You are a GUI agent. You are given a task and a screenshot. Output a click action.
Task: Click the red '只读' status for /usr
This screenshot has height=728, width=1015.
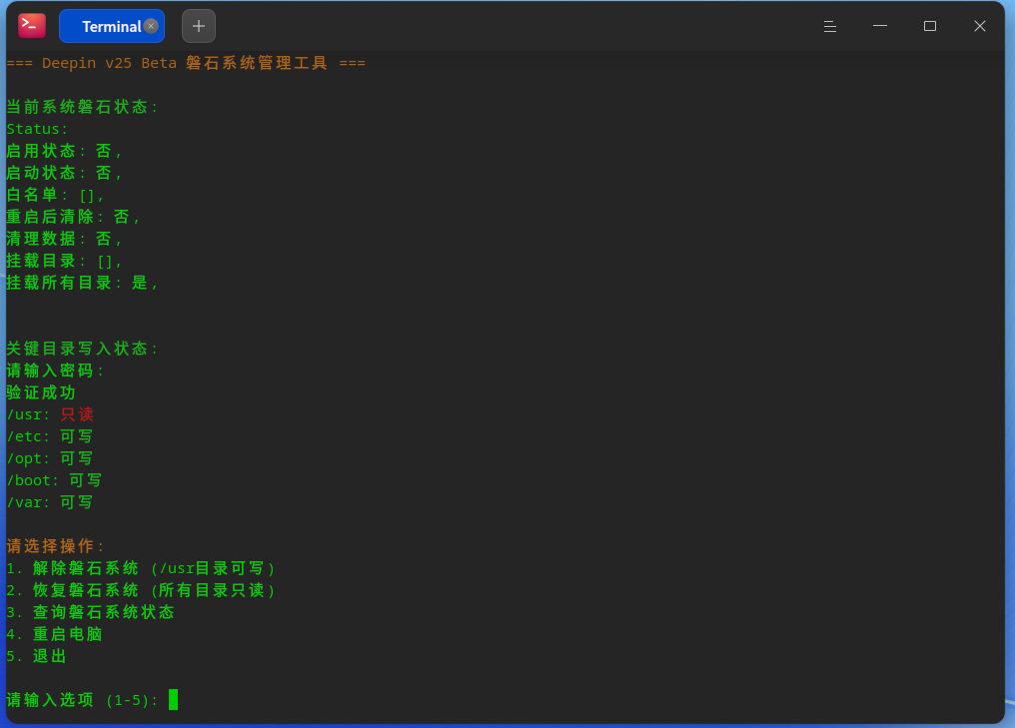(x=77, y=414)
